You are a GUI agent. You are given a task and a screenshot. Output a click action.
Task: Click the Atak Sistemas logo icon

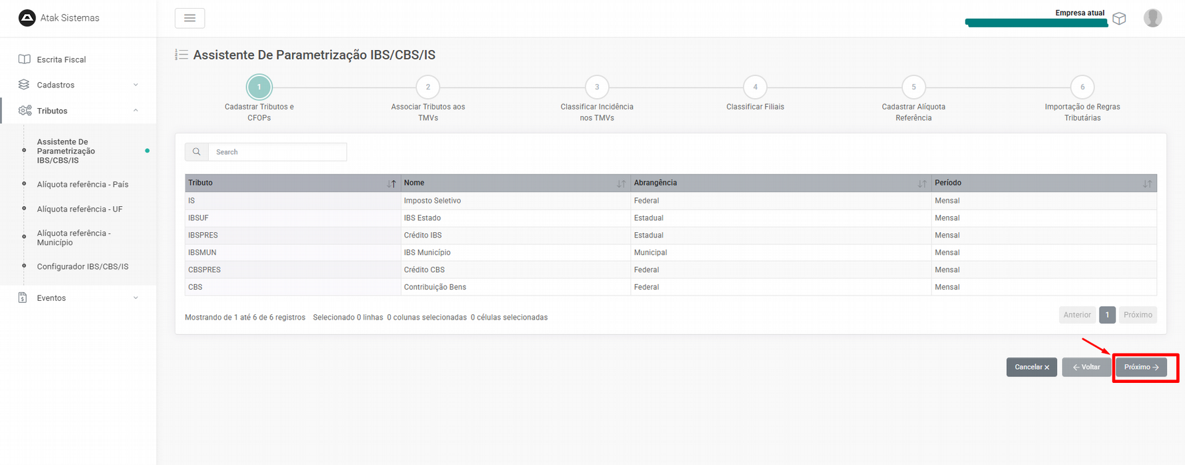point(27,18)
